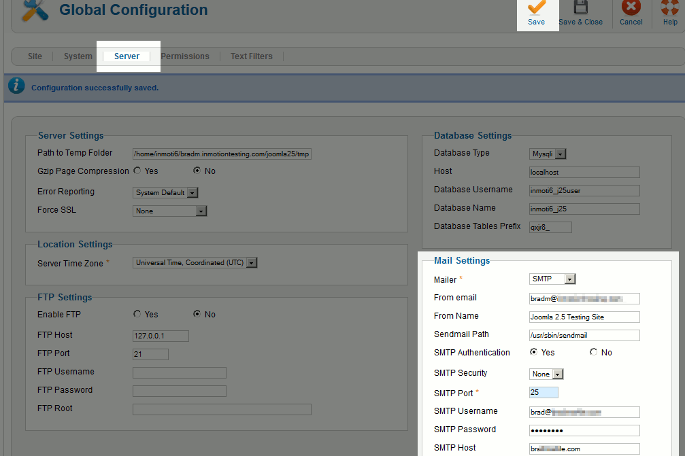Expand the Force SSL dropdown
This screenshot has height=456, width=685.
click(x=169, y=211)
